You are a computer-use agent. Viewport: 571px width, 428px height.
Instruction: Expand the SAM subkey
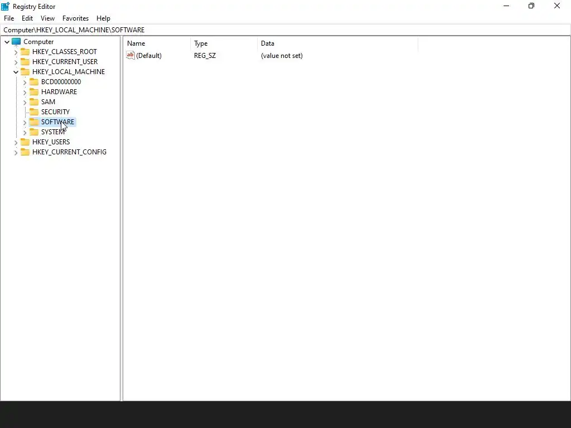click(x=25, y=103)
